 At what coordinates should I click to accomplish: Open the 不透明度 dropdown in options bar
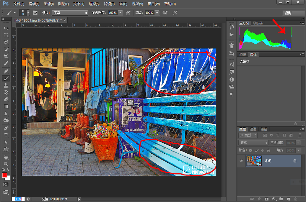pos(121,13)
